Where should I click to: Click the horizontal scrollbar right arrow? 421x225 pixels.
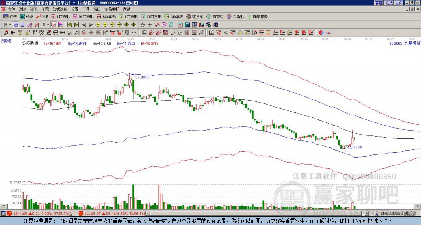[367, 214]
